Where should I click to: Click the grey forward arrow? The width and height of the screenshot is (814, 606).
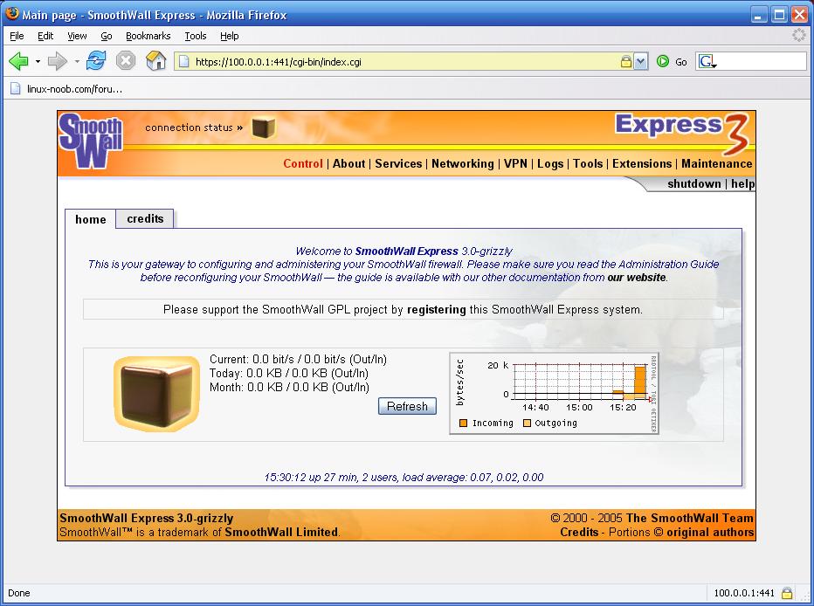(57, 61)
